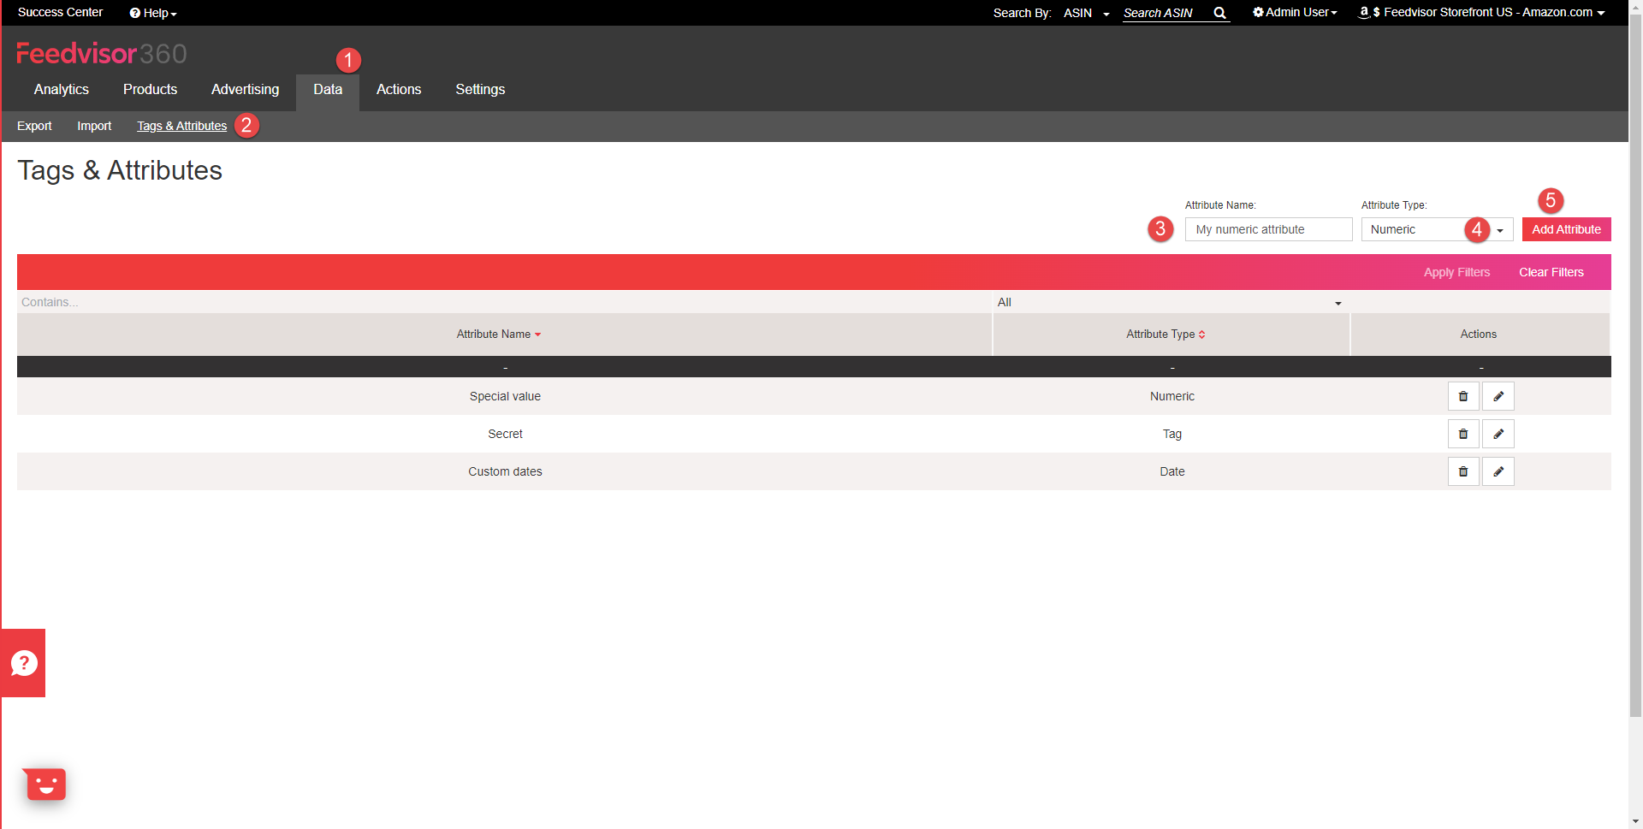Sort by Attribute Type column

(1166, 335)
